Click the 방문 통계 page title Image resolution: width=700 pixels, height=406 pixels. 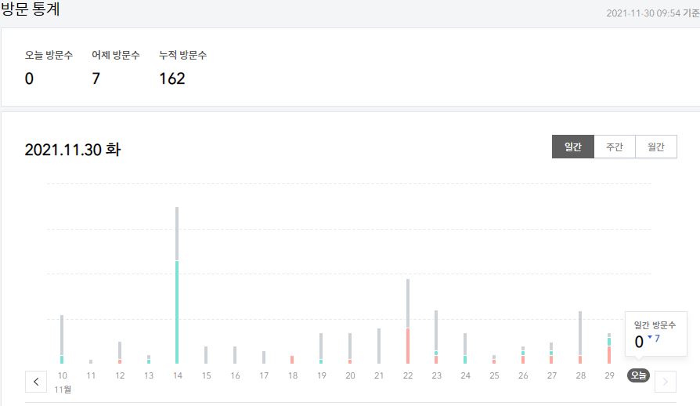(30, 9)
